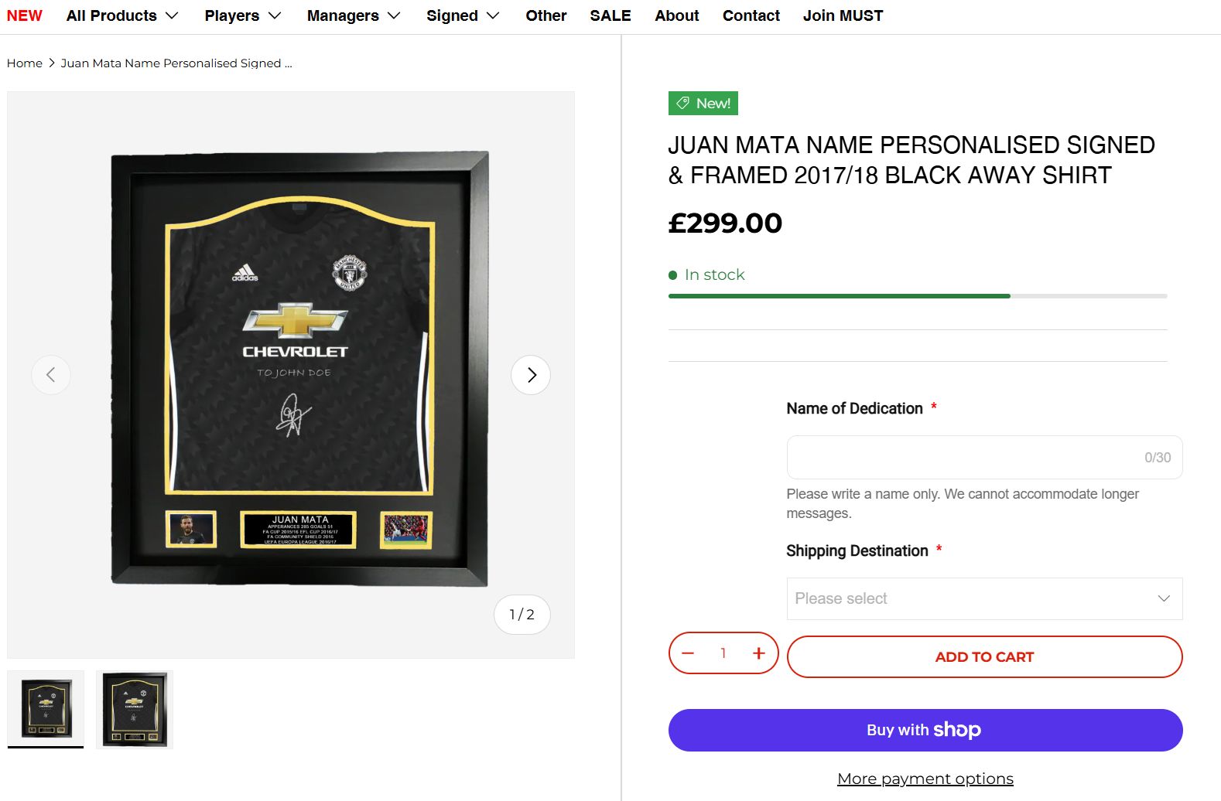Screen dimensions: 1221x801
Task: Go to the previous product image
Action: pos(51,375)
